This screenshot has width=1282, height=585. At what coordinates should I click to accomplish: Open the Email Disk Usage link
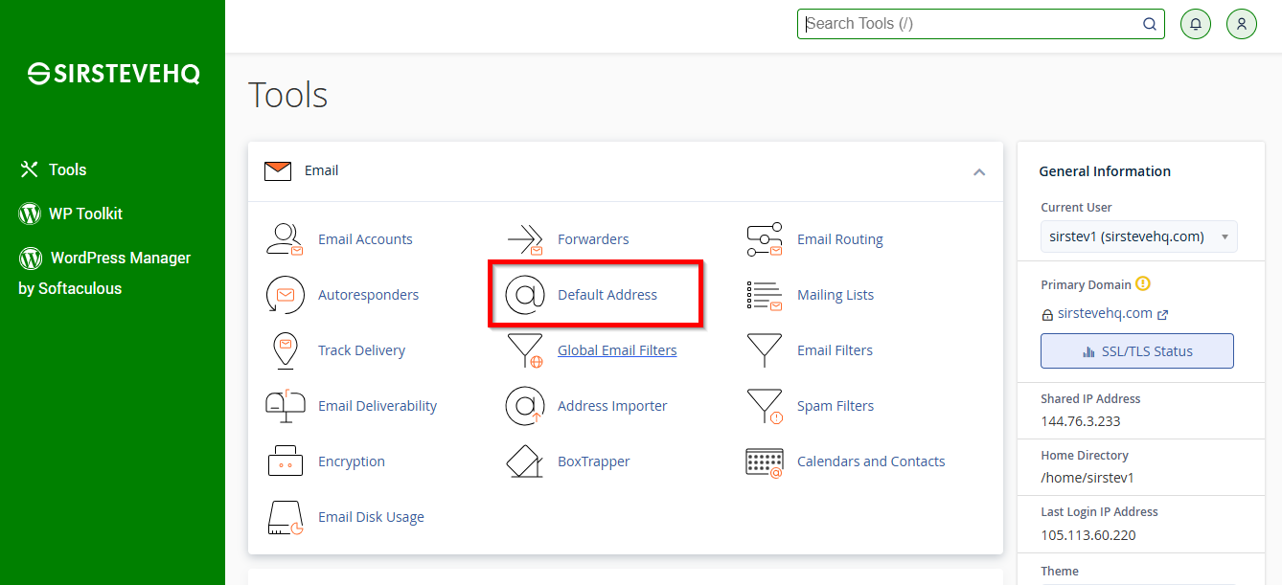tap(371, 517)
